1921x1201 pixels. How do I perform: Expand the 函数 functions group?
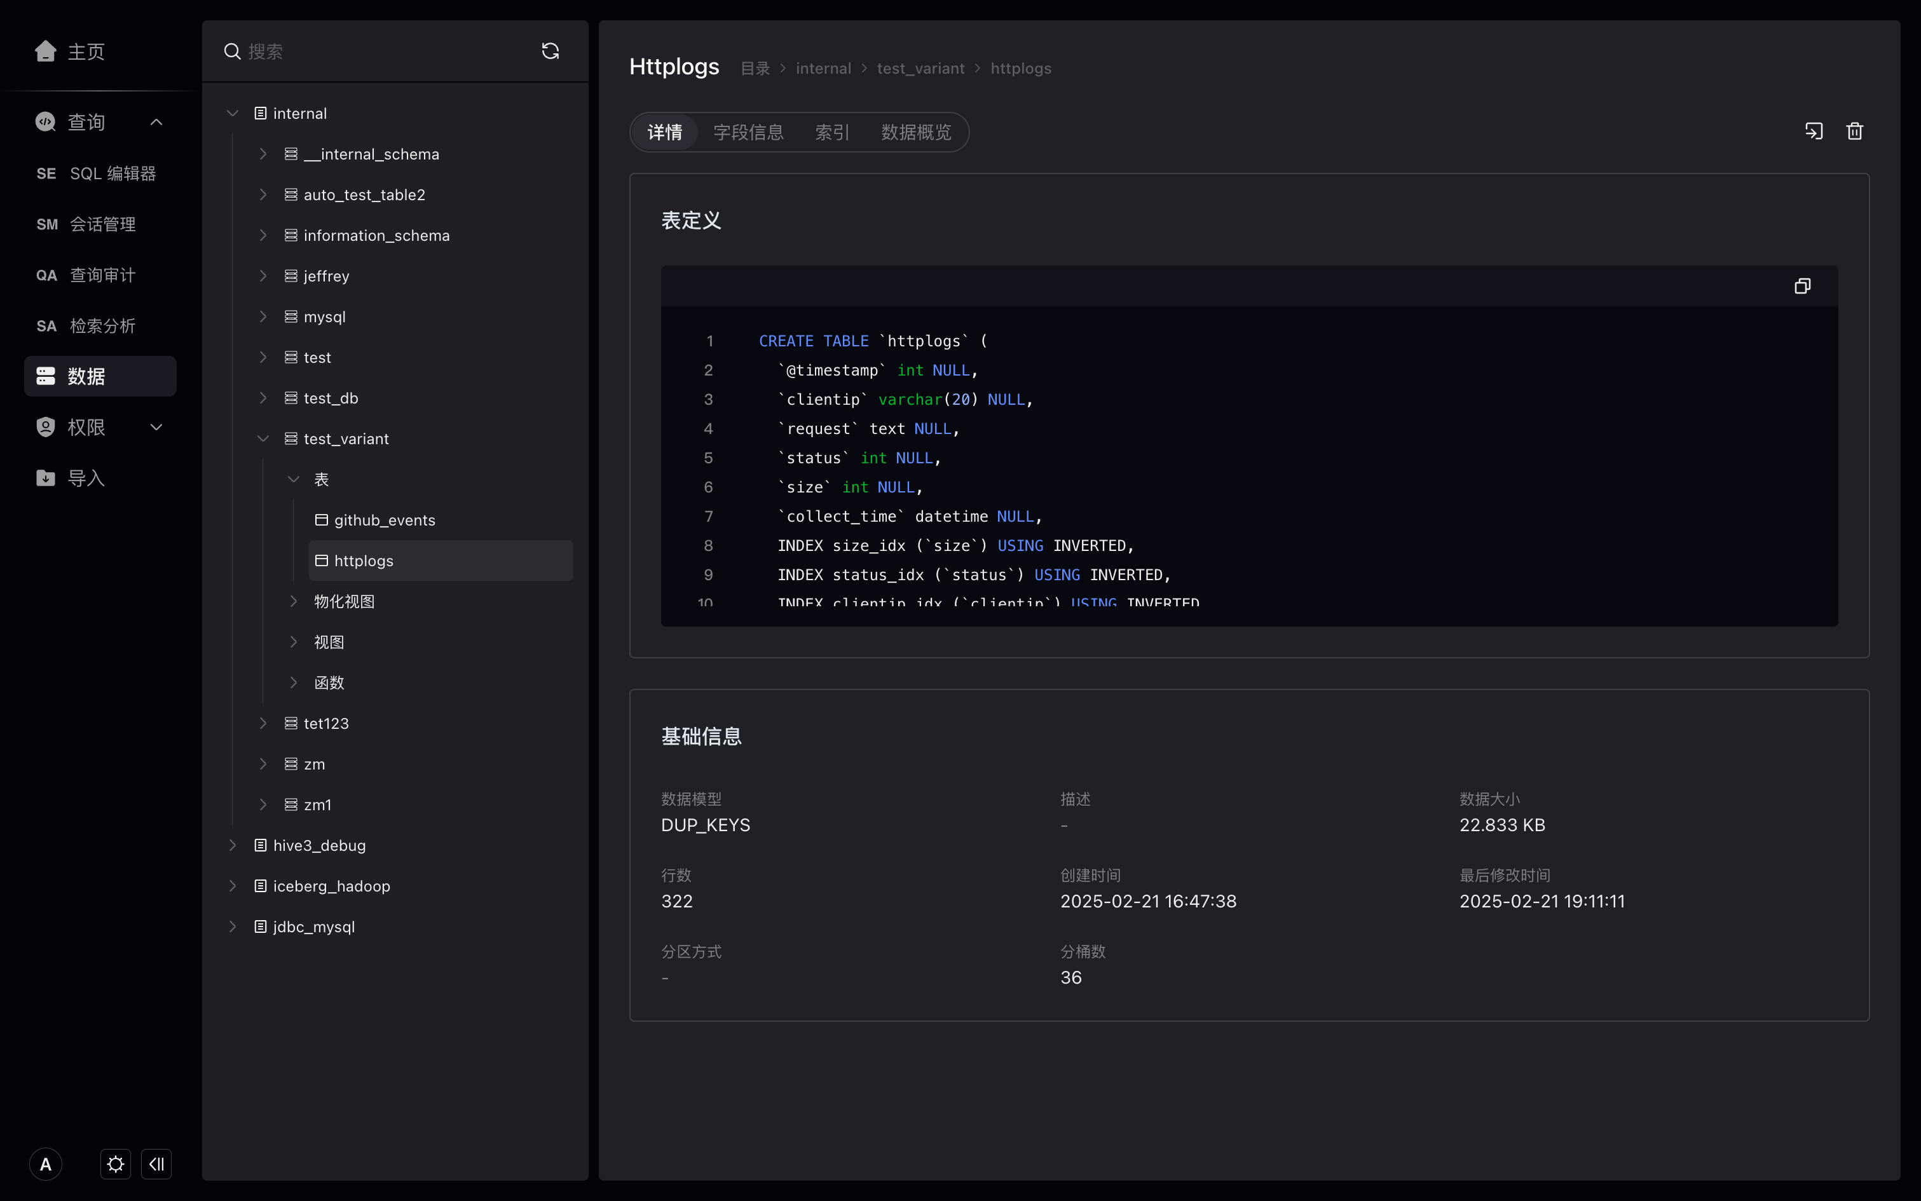pos(294,682)
